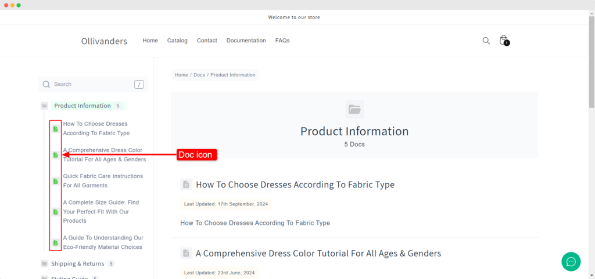Viewport: 595px width, 279px height.
Task: Open How To Choose Dresses article heading
Action: point(295,184)
